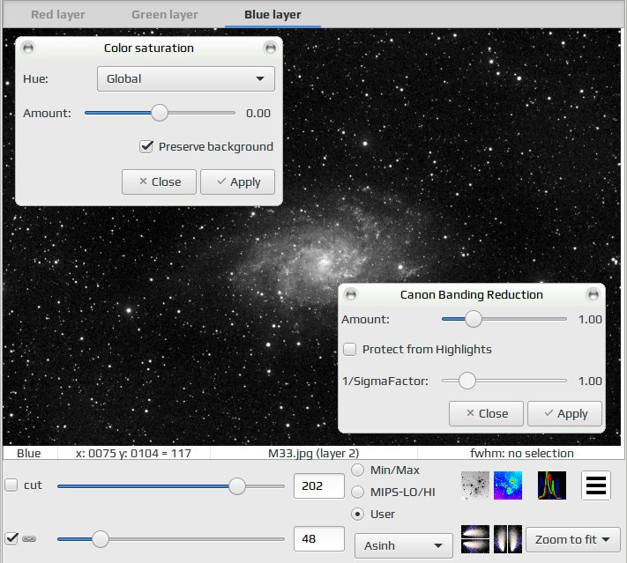Screen dimensions: 627x563
Task: Close the Canon Banding Reduction dialog
Action: [486, 413]
